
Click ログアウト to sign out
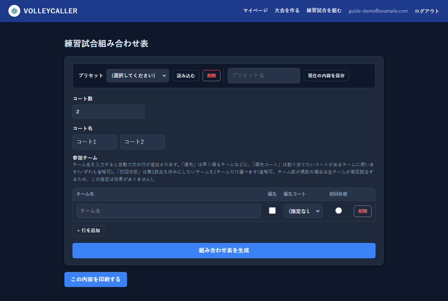427,11
